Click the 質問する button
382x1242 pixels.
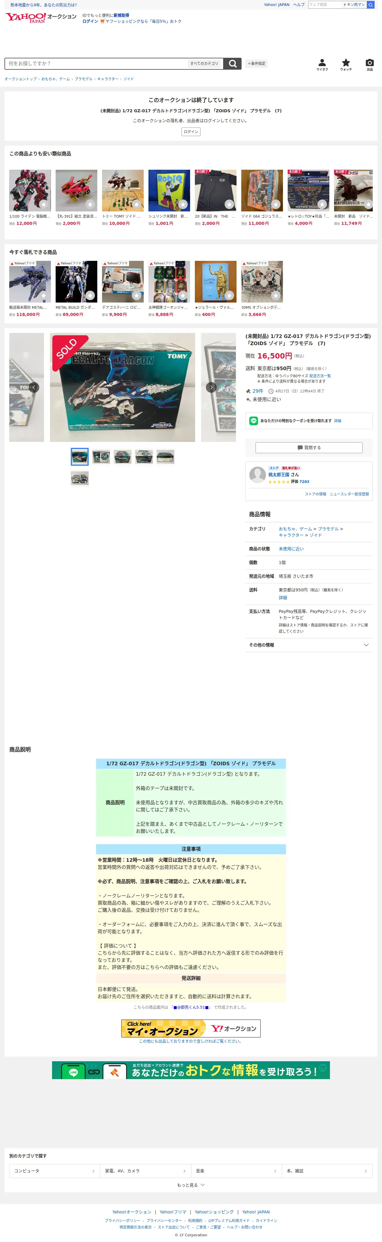(x=309, y=448)
